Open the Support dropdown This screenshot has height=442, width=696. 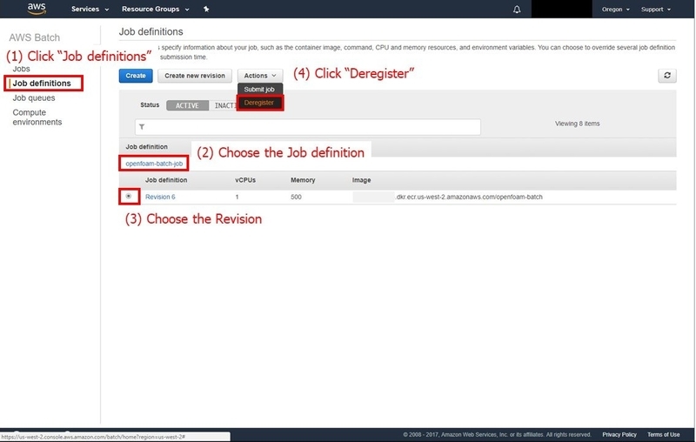click(656, 10)
